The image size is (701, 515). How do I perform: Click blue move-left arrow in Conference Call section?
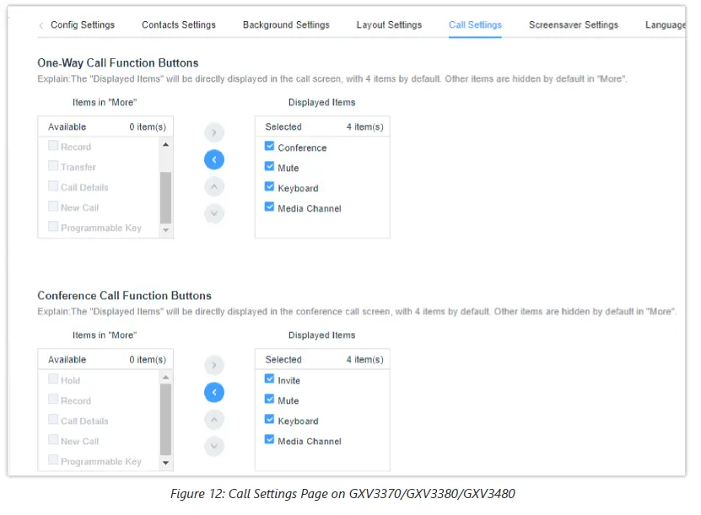[214, 392]
